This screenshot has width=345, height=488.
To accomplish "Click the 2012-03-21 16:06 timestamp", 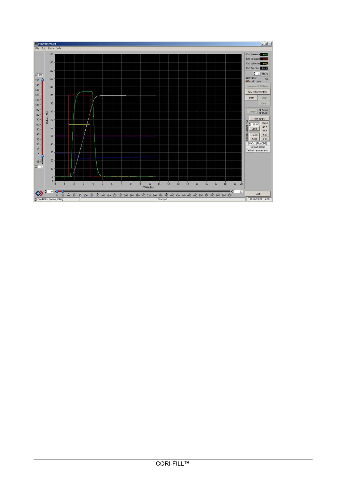I will (259, 199).
